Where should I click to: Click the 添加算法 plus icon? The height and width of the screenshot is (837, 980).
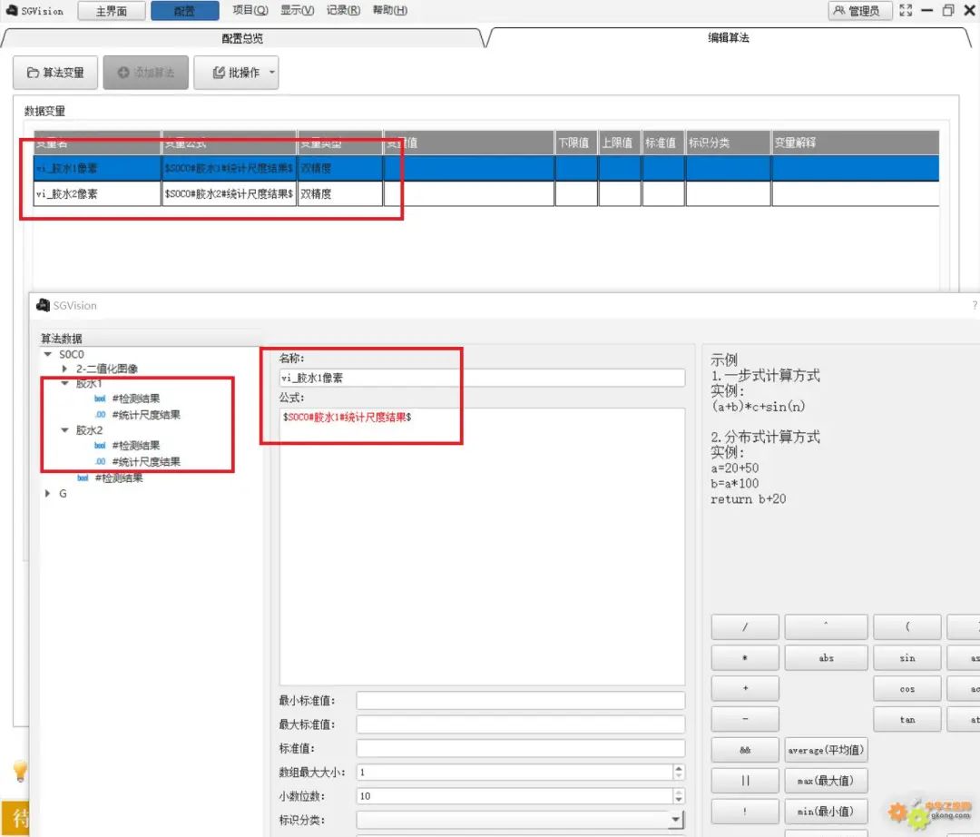123,72
